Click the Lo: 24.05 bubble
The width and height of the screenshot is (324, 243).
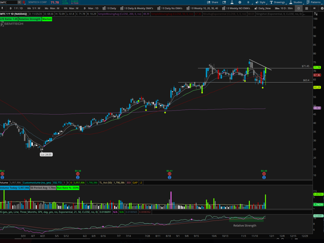pyautogui.click(x=46, y=155)
